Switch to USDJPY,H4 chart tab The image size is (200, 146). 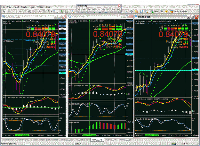click(x=53, y=140)
